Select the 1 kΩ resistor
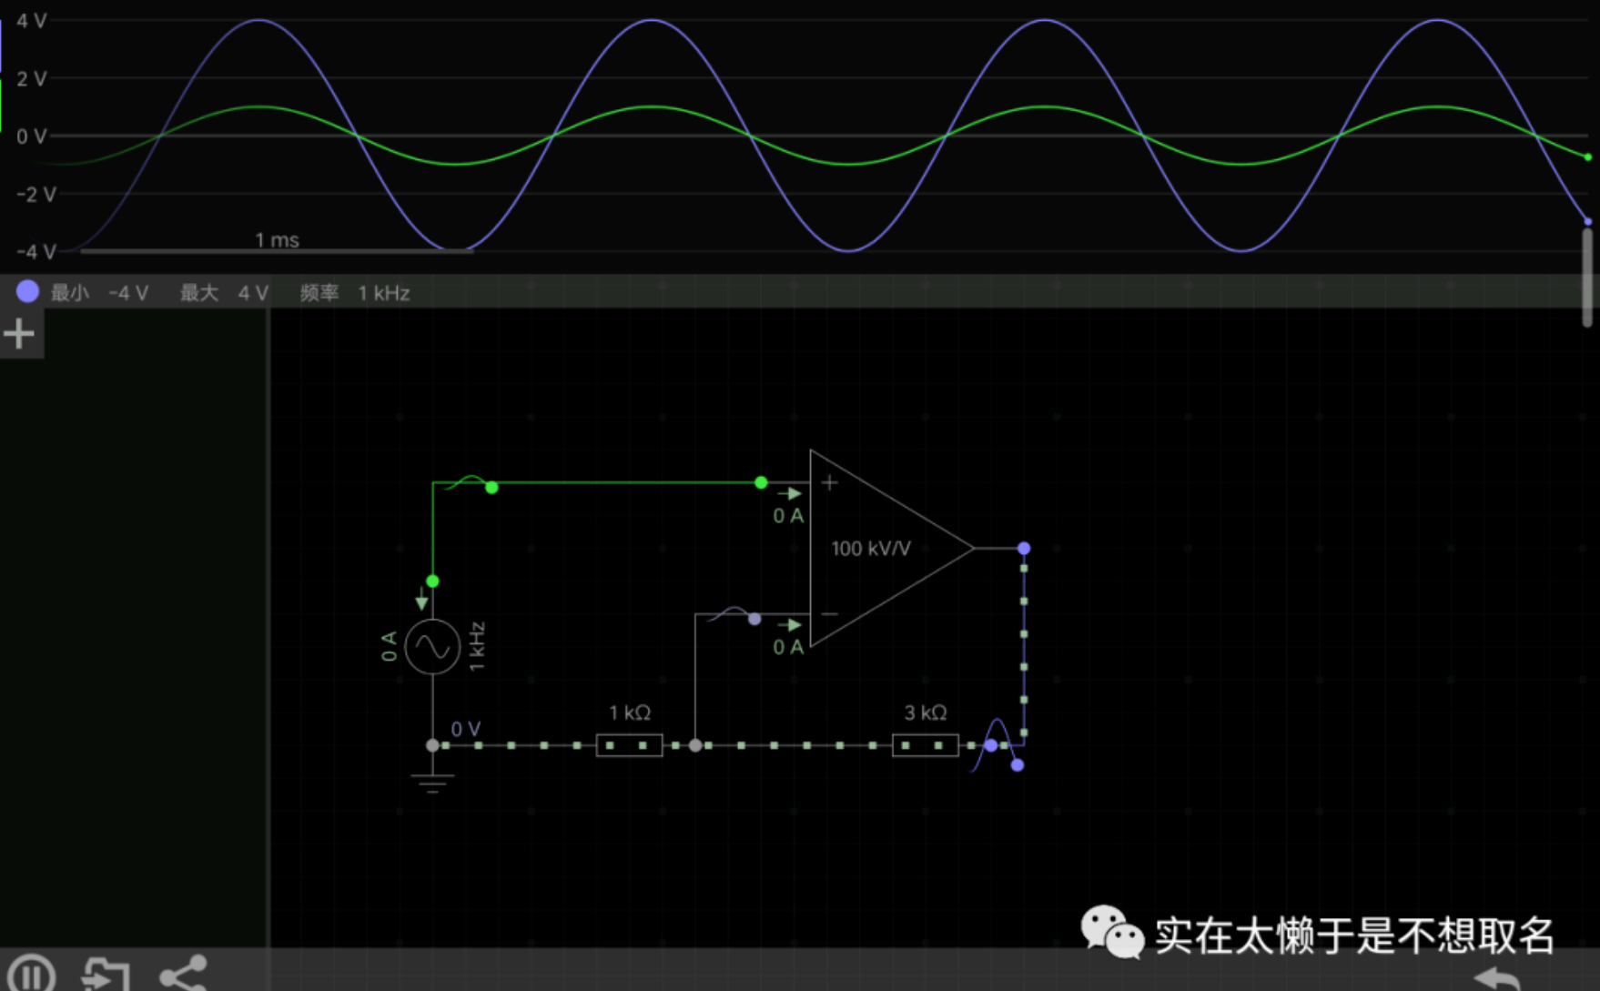The height and width of the screenshot is (991, 1600). (629, 745)
